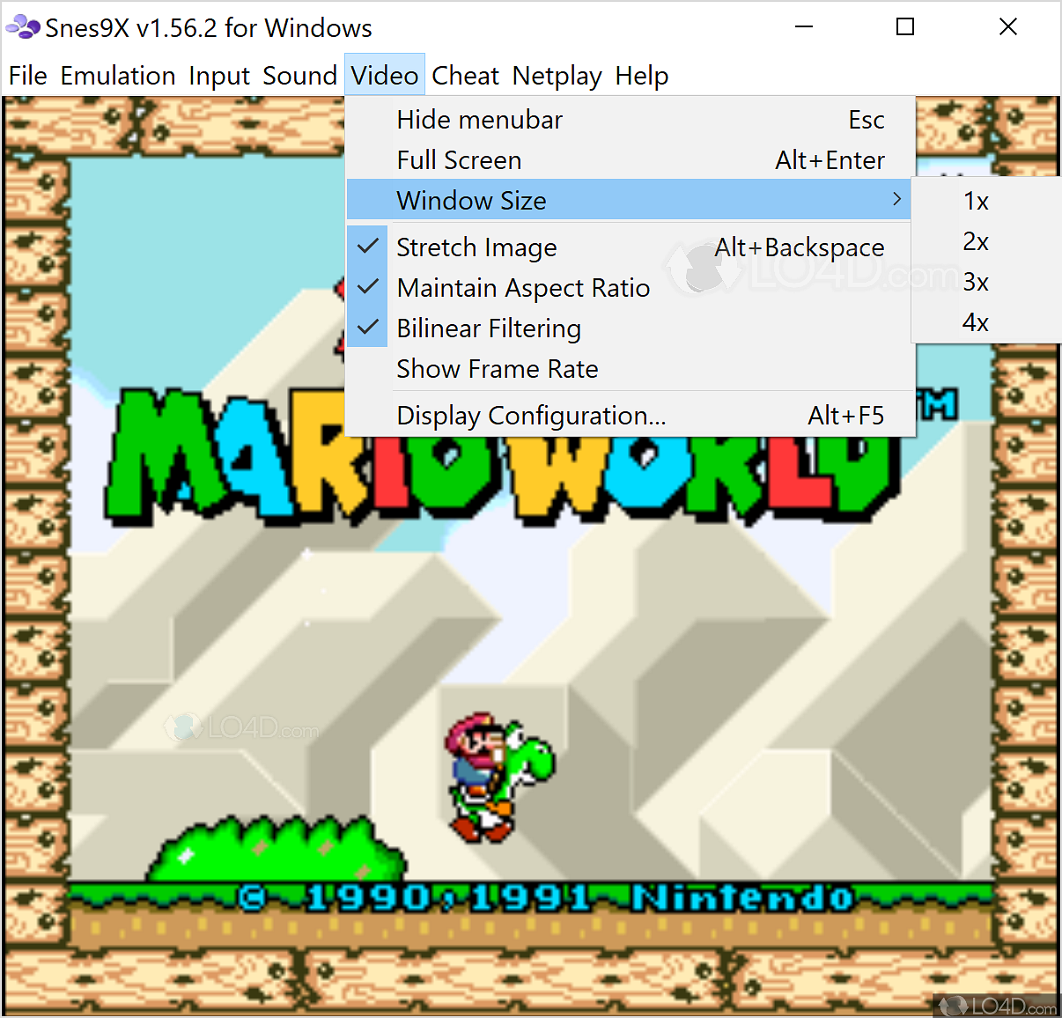Open the Cheat menu
This screenshot has height=1018, width=1062.
[x=466, y=76]
